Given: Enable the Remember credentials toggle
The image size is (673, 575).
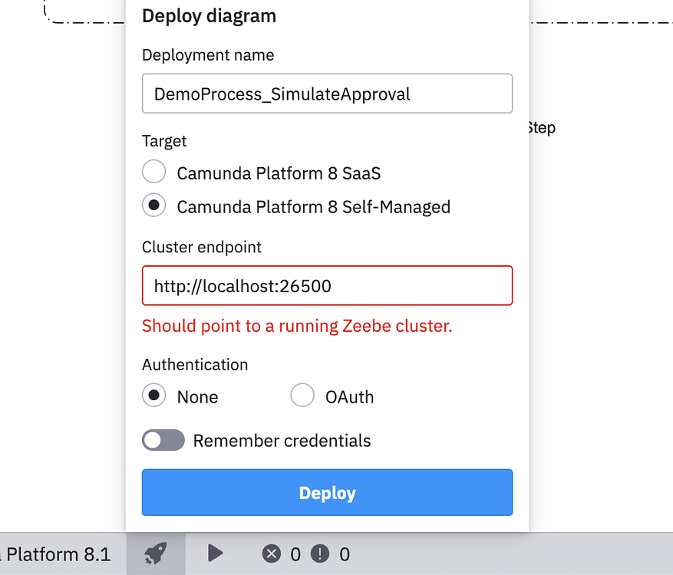Looking at the screenshot, I should coord(163,440).
